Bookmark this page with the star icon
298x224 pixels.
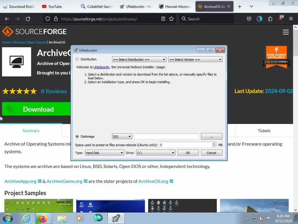(x=171, y=19)
